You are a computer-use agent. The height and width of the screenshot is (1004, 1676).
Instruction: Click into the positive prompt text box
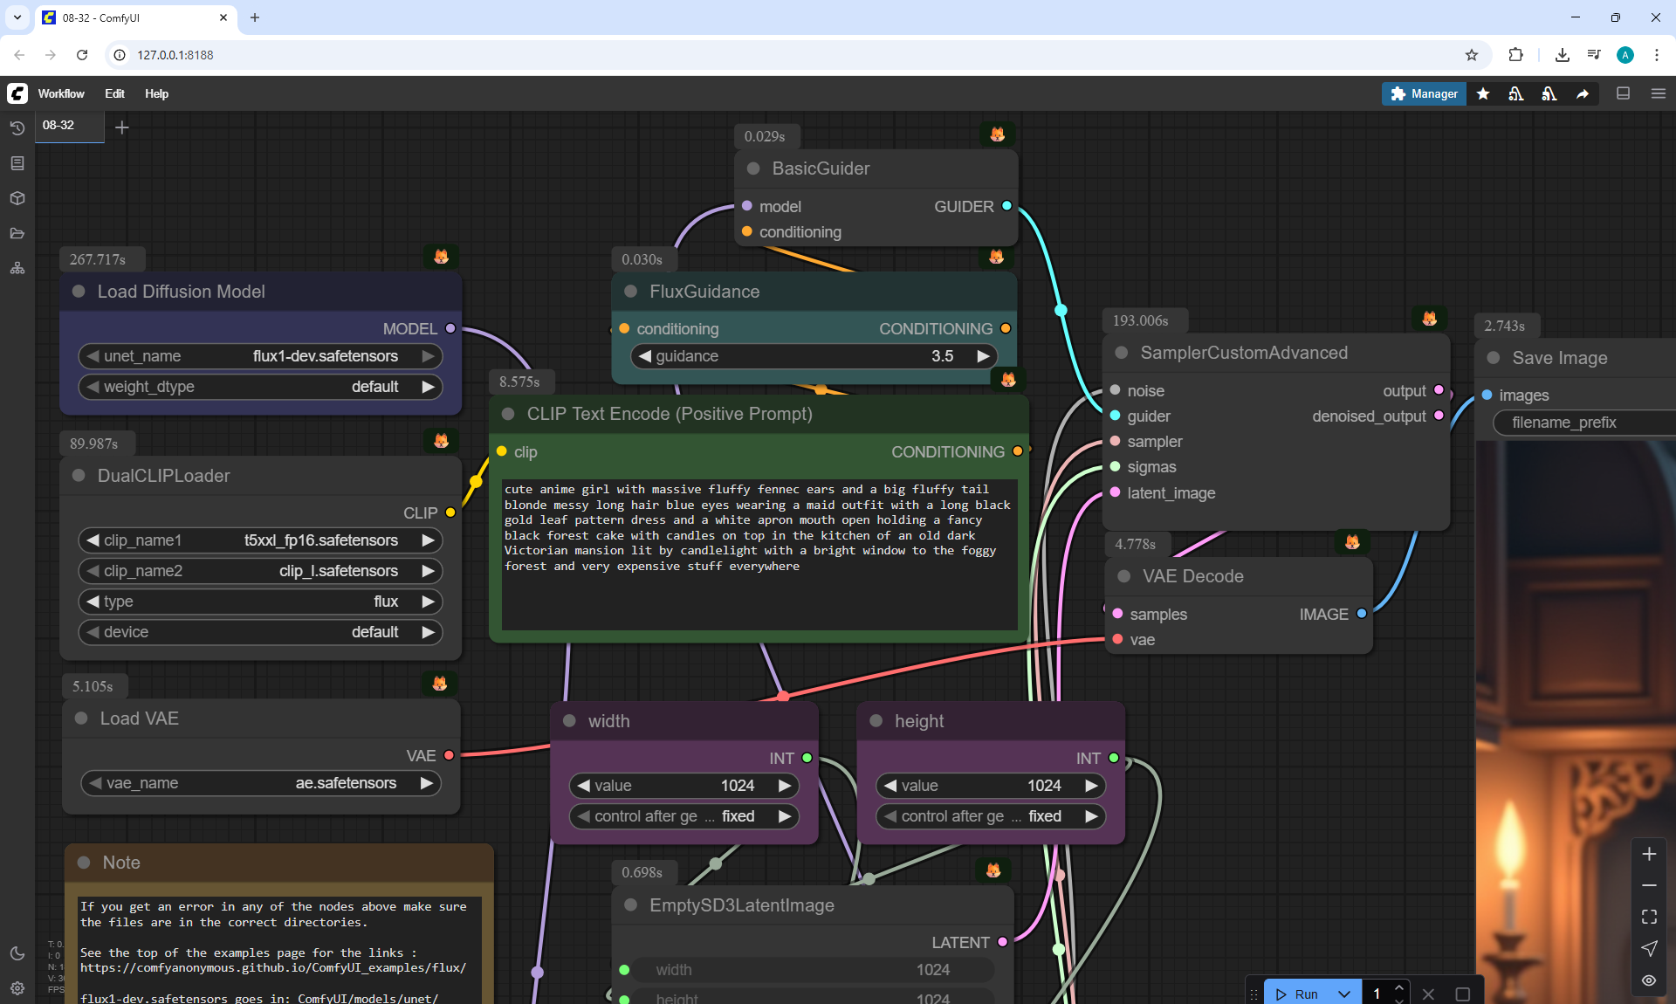pos(759,554)
